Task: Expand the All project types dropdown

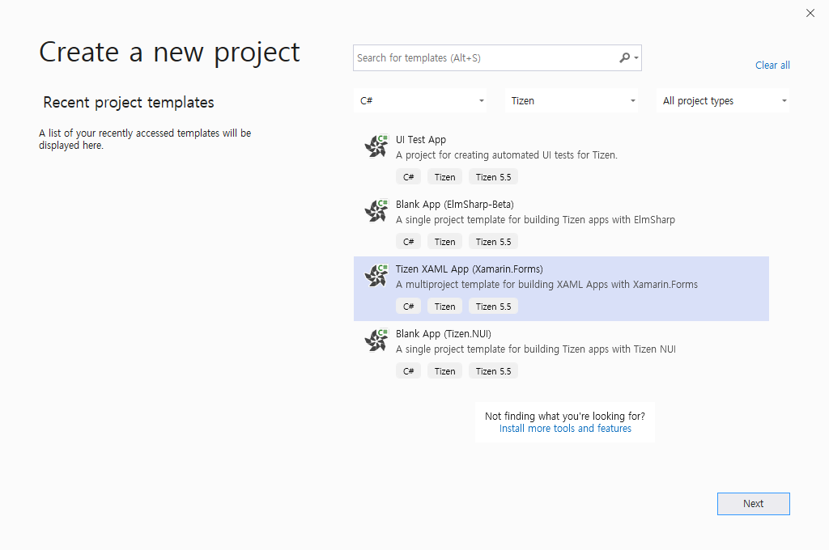Action: (724, 101)
